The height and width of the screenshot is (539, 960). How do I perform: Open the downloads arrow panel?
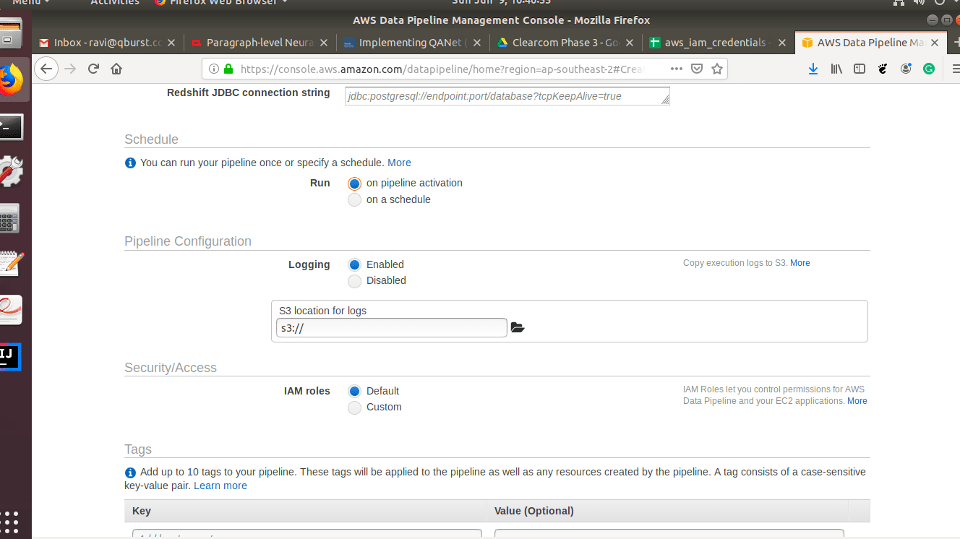[813, 69]
